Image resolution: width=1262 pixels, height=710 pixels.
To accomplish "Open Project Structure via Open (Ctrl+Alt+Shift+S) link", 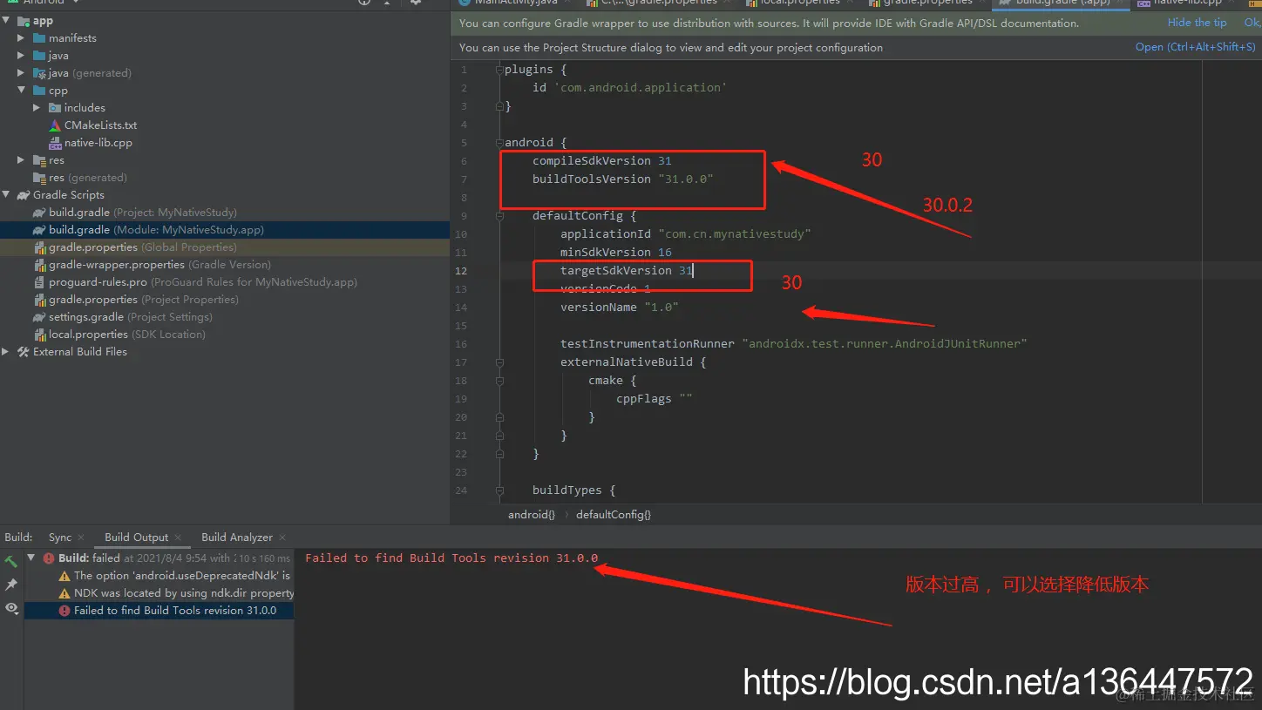I will (1196, 47).
